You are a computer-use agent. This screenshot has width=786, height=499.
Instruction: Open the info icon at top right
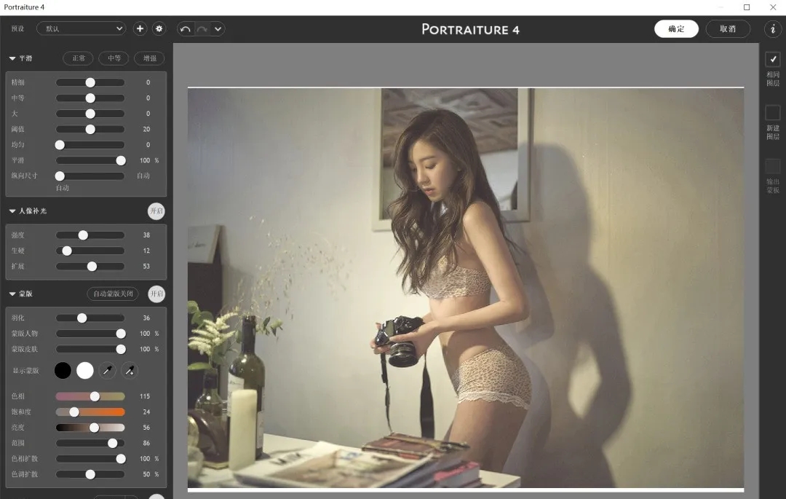pyautogui.click(x=772, y=29)
